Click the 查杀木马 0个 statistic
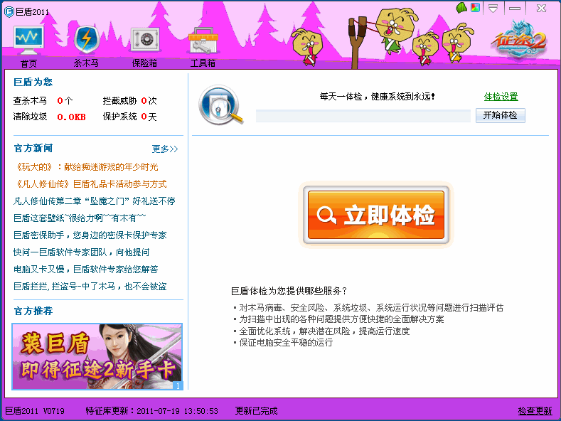Screen dimensions: 561x421 click(43, 101)
